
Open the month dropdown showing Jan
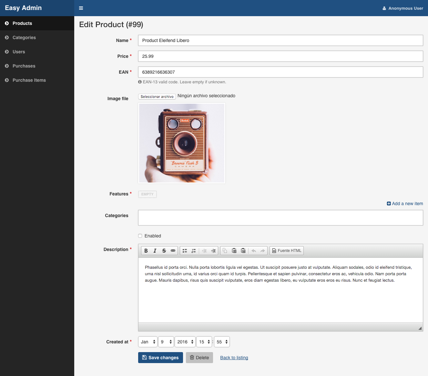point(148,342)
